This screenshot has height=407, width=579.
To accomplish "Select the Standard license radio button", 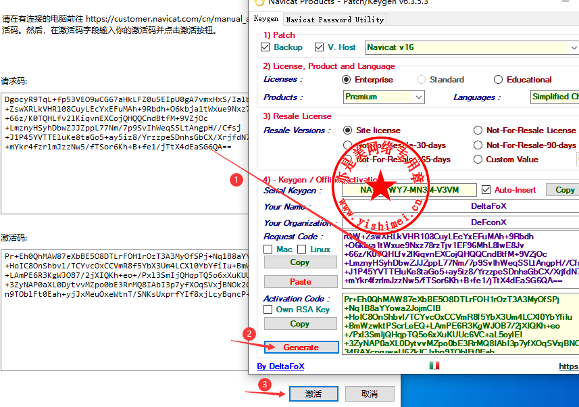I will click(421, 80).
